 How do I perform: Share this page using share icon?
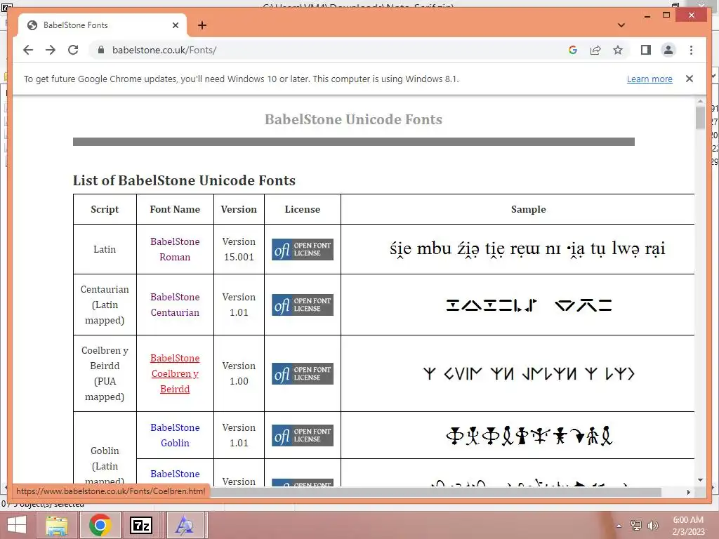pos(595,50)
